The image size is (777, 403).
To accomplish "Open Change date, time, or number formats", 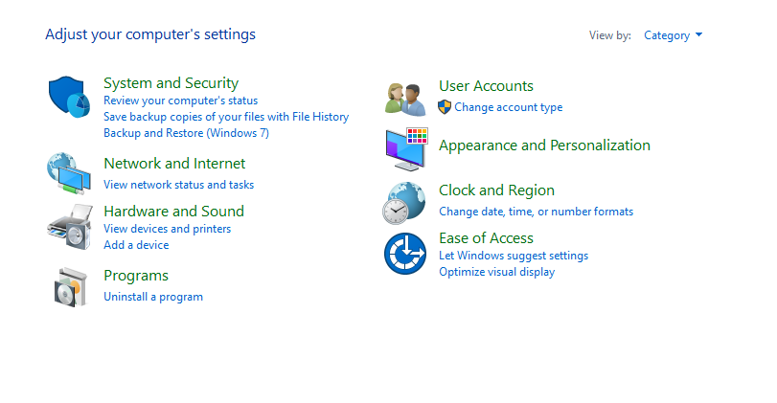I will pyautogui.click(x=536, y=212).
